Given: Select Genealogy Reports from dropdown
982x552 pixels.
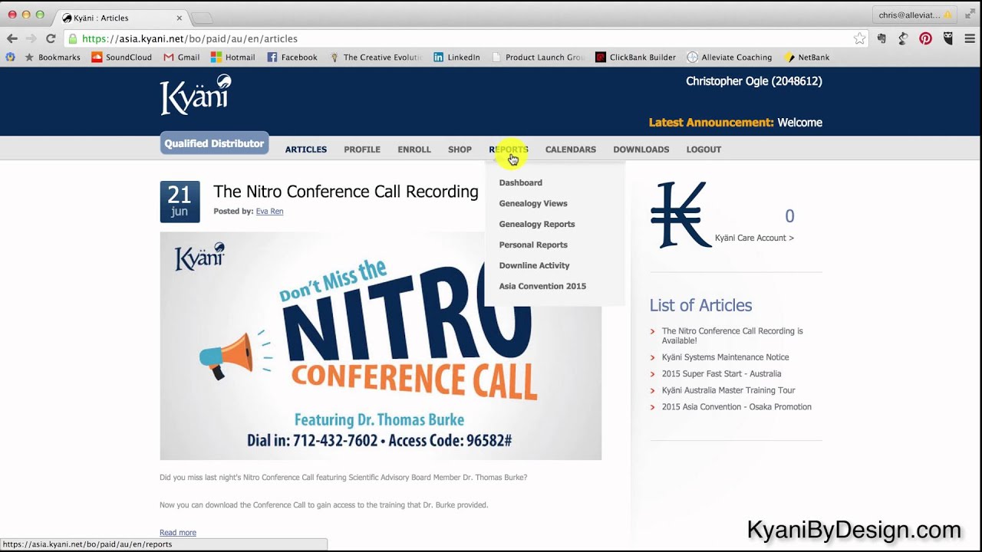Looking at the screenshot, I should 537,224.
